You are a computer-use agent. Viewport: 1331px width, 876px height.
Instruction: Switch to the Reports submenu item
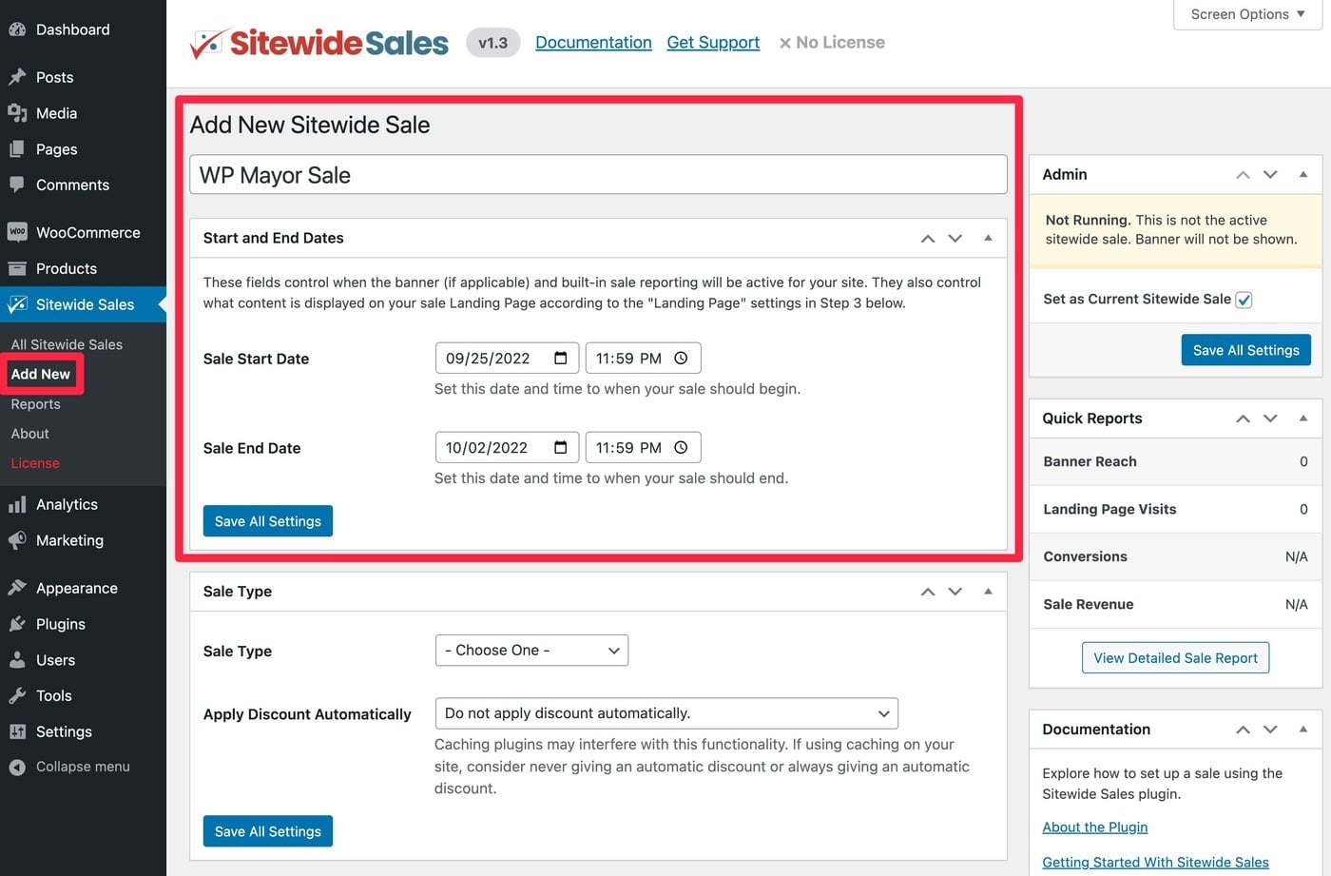tap(35, 403)
